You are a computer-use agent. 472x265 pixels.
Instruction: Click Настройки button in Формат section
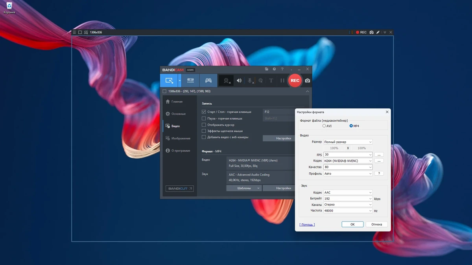(x=279, y=188)
